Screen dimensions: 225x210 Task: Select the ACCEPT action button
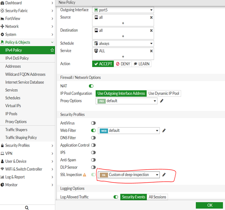coord(103,64)
